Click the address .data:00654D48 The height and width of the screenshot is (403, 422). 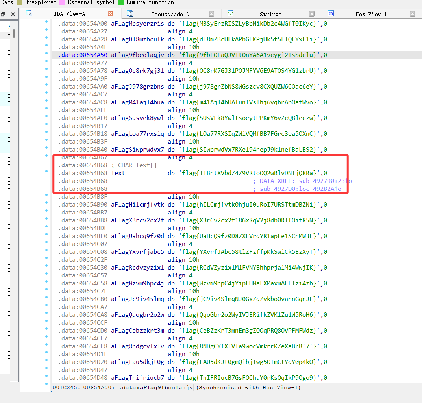click(83, 378)
